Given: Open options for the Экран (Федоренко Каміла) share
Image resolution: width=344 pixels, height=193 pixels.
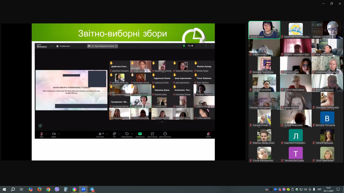Looking at the screenshot, I should point(116,46).
